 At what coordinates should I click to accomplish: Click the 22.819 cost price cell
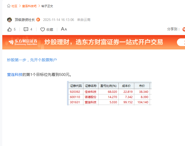click(128, 92)
